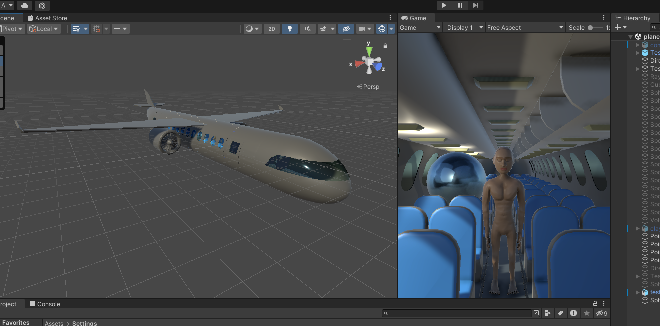Open the cloud services icon

point(24,5)
